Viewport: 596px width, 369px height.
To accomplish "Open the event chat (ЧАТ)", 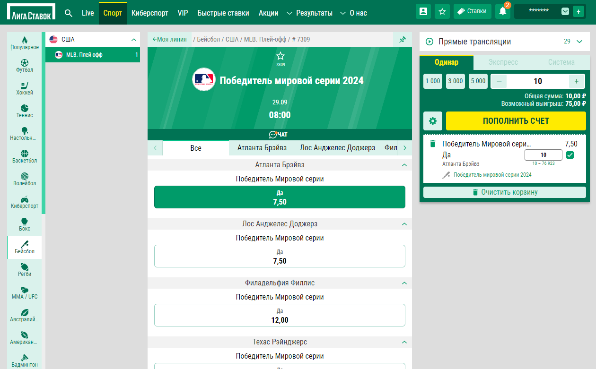I will pos(278,135).
